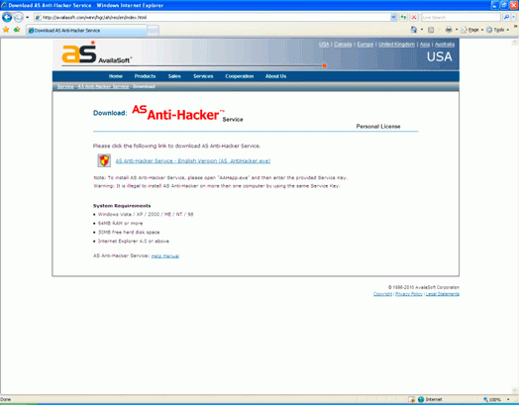Click the Service breadcrumb link
Screen dimensions: 519x405
click(x=65, y=86)
